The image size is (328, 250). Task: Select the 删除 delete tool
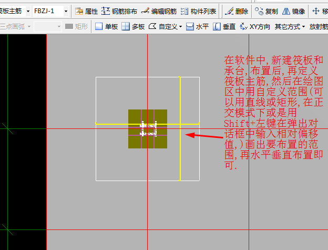[237, 11]
